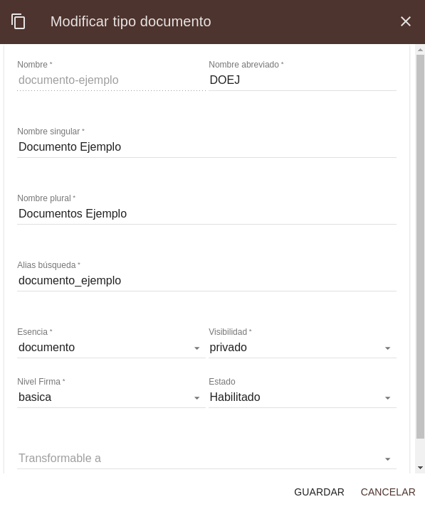Click the GUARDAR button
This screenshot has width=425, height=509.
coord(319,492)
